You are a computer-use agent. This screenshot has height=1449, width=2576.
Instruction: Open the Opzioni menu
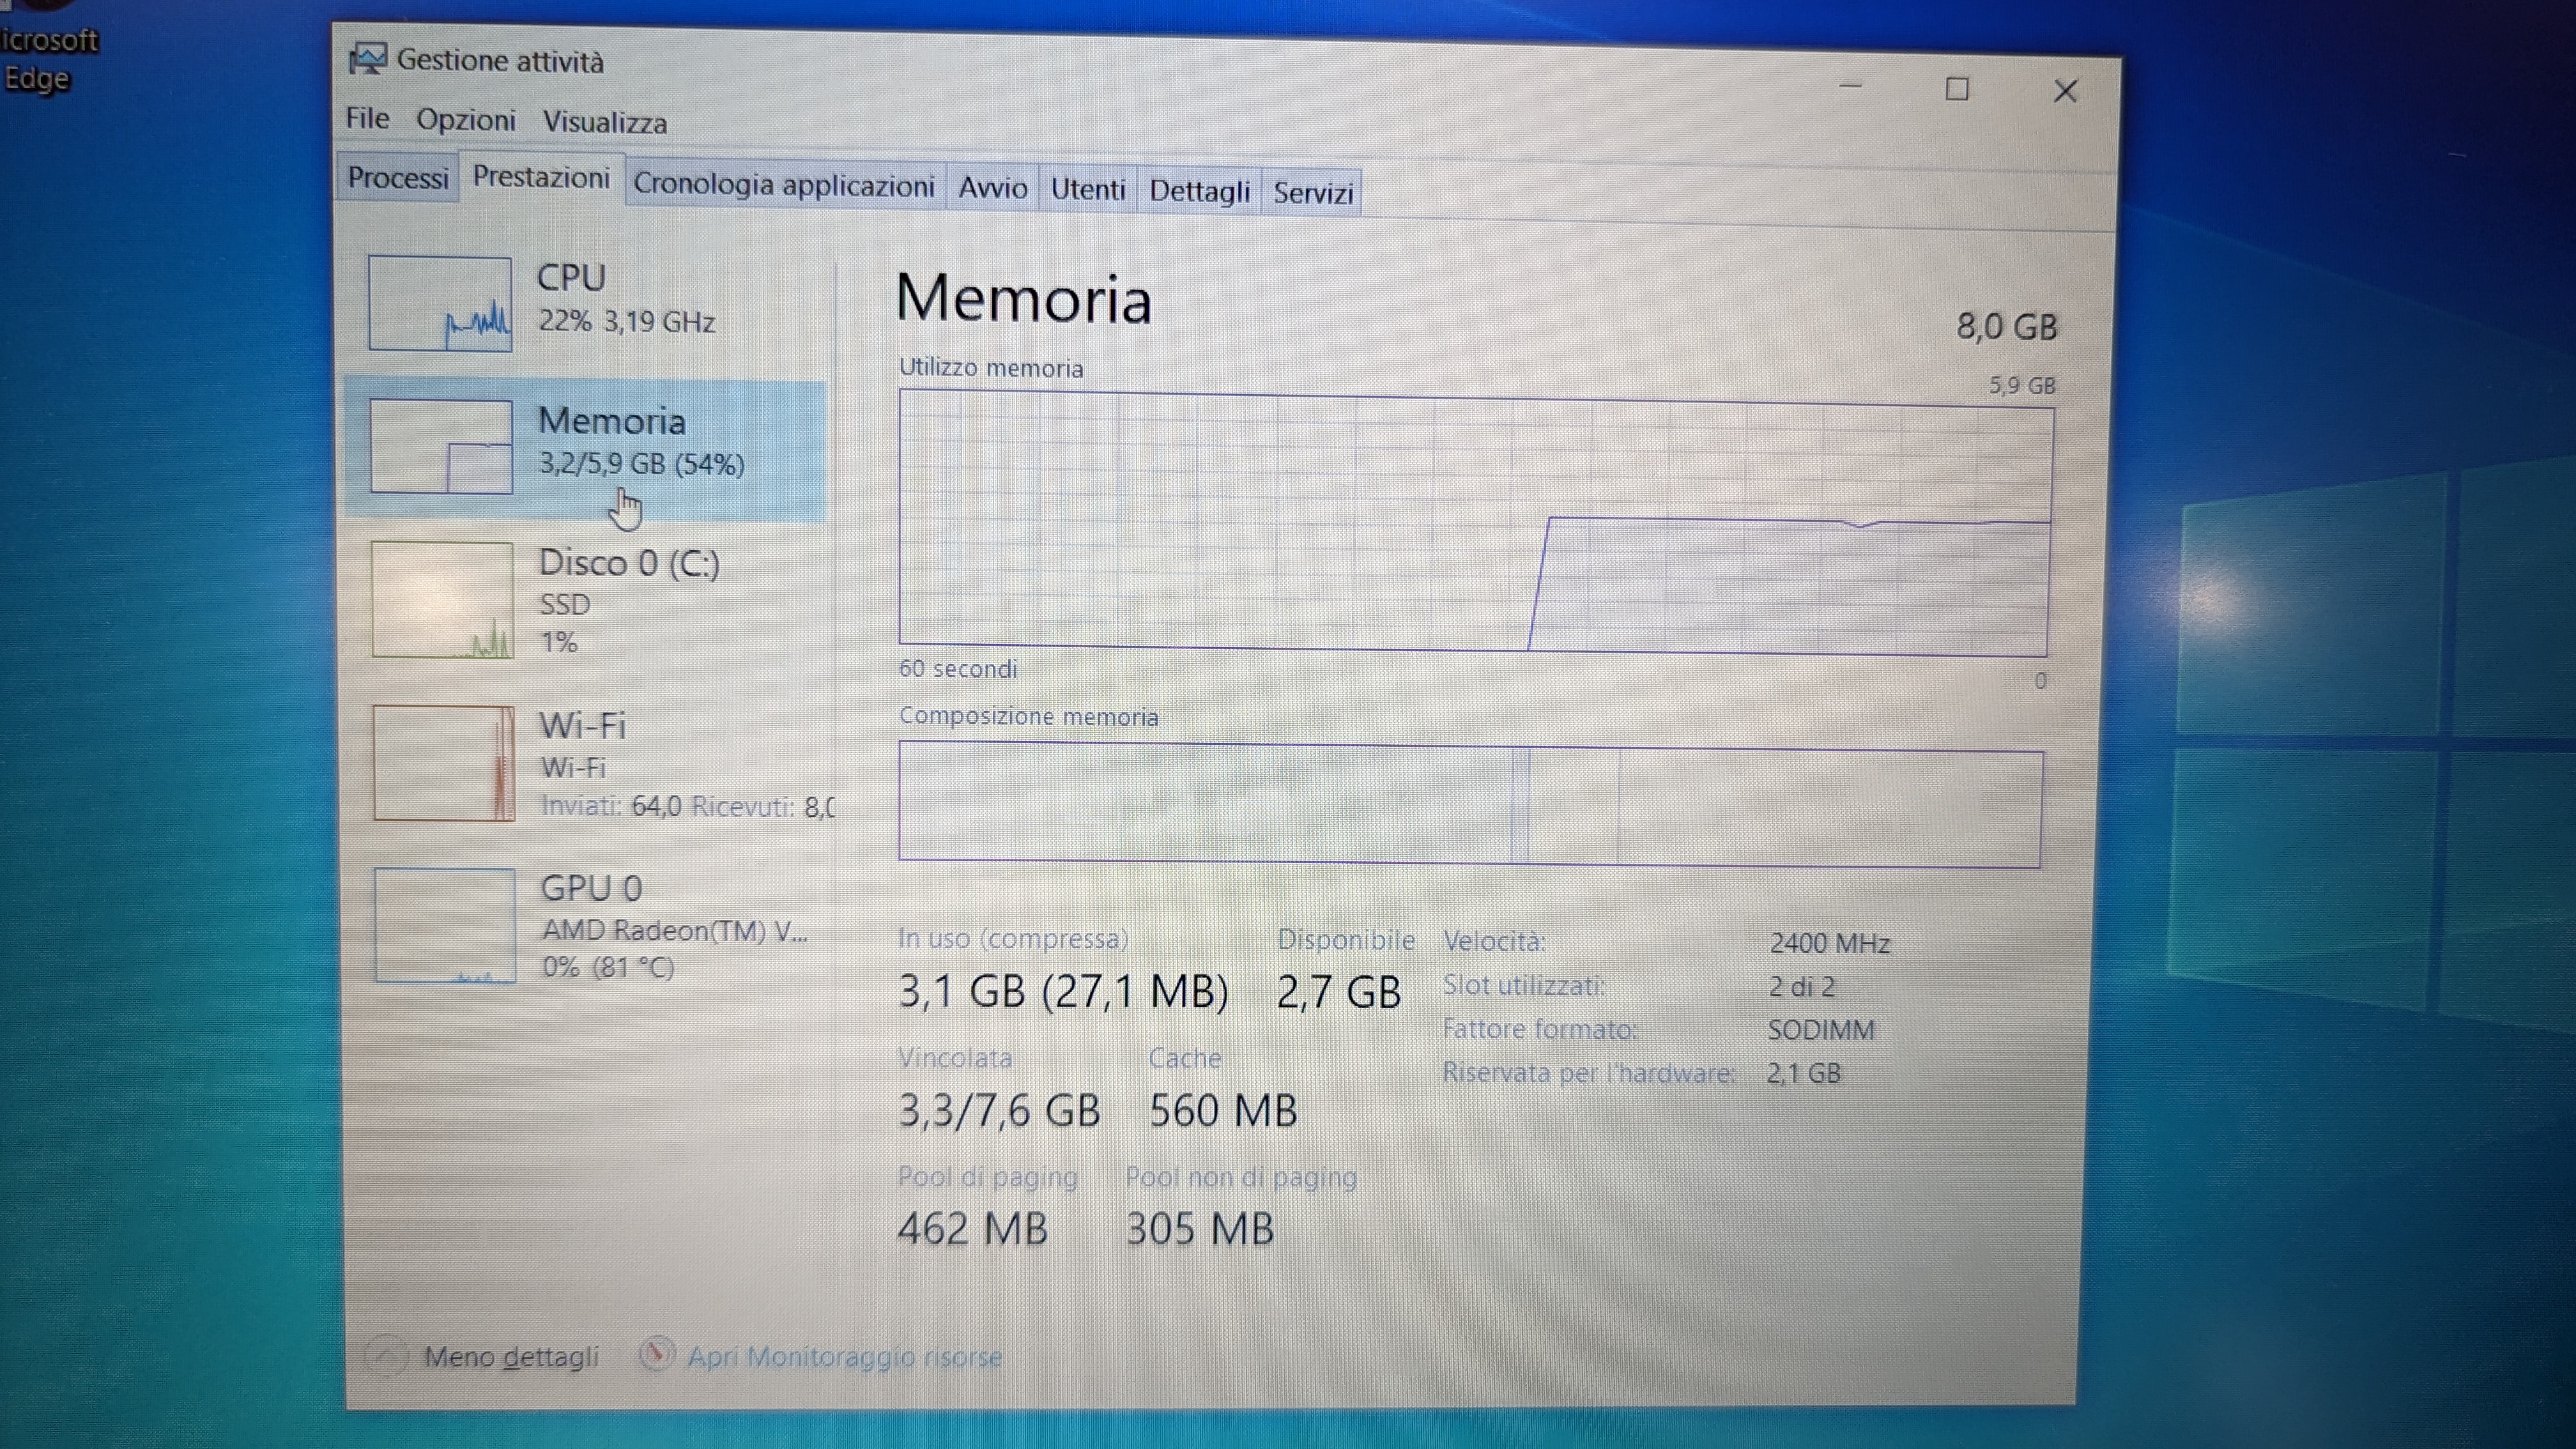[x=466, y=120]
